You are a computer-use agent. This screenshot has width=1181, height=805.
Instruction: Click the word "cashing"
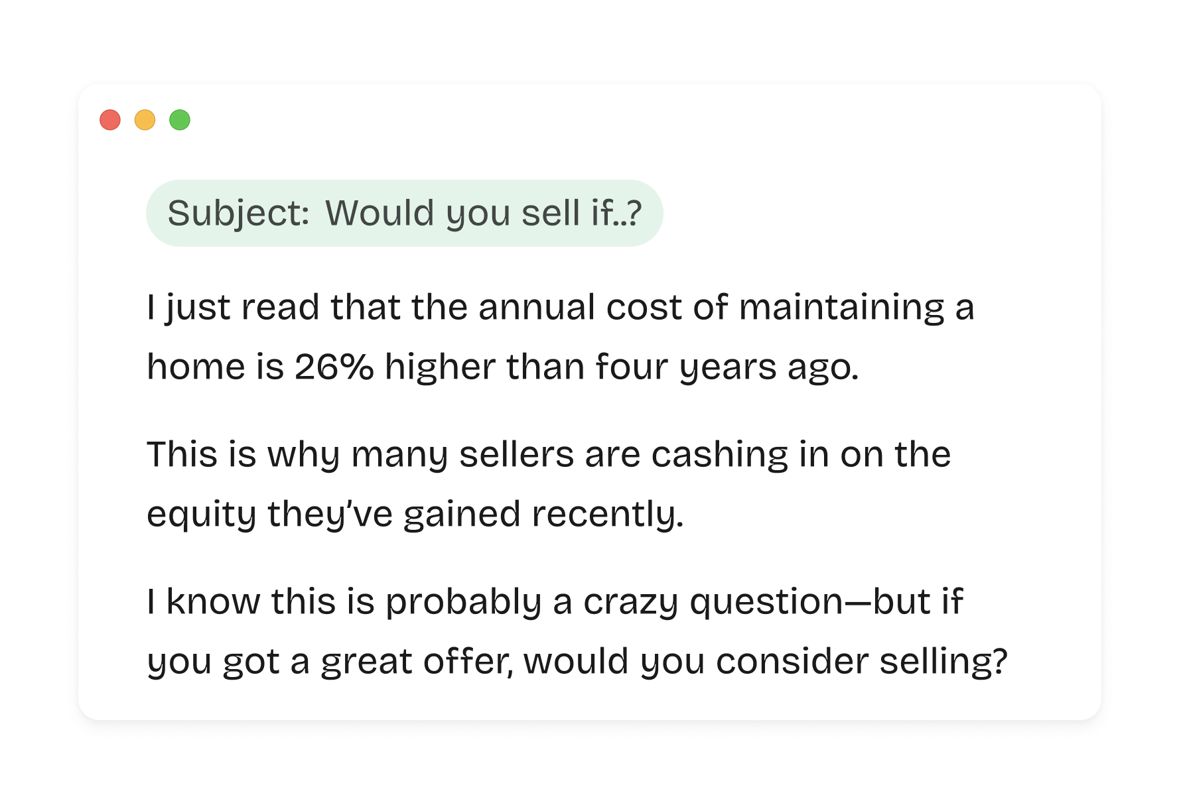(719, 455)
